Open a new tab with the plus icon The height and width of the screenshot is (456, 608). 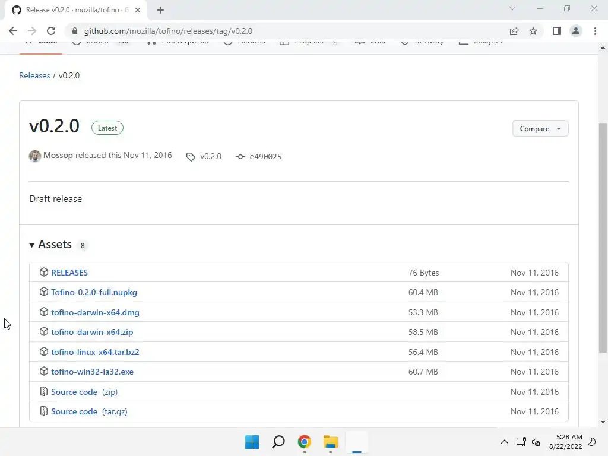(x=160, y=10)
